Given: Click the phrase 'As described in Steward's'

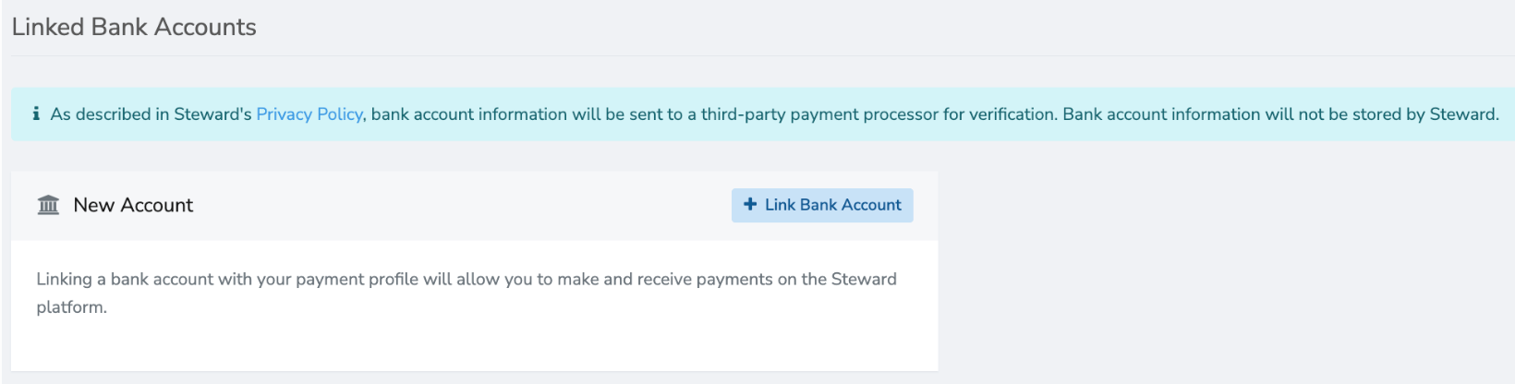Looking at the screenshot, I should [151, 114].
